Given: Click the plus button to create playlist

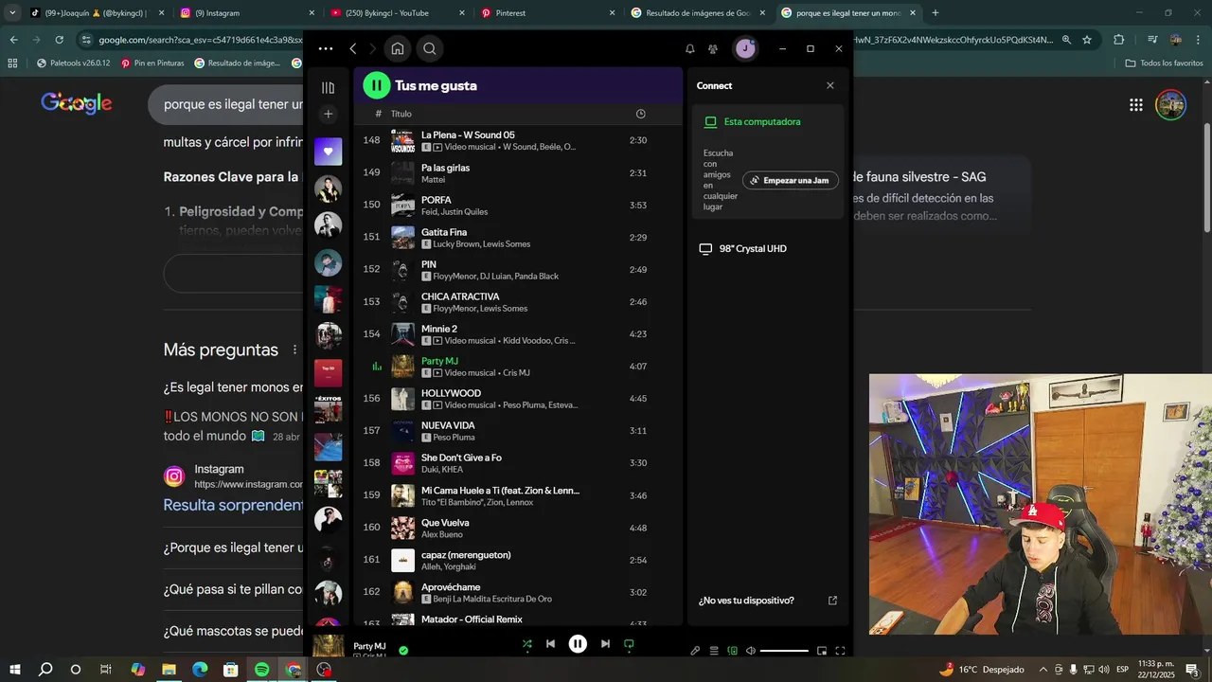Looking at the screenshot, I should 329,114.
